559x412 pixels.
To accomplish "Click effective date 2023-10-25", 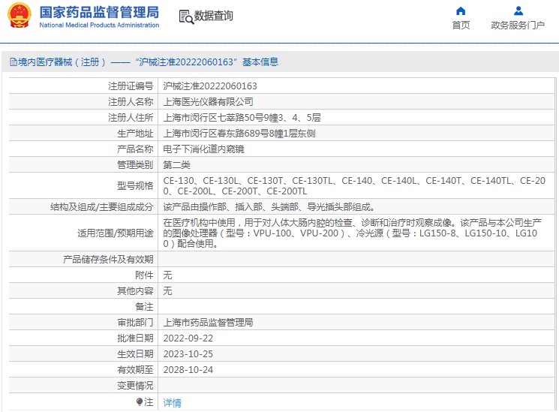I will tap(188, 354).
